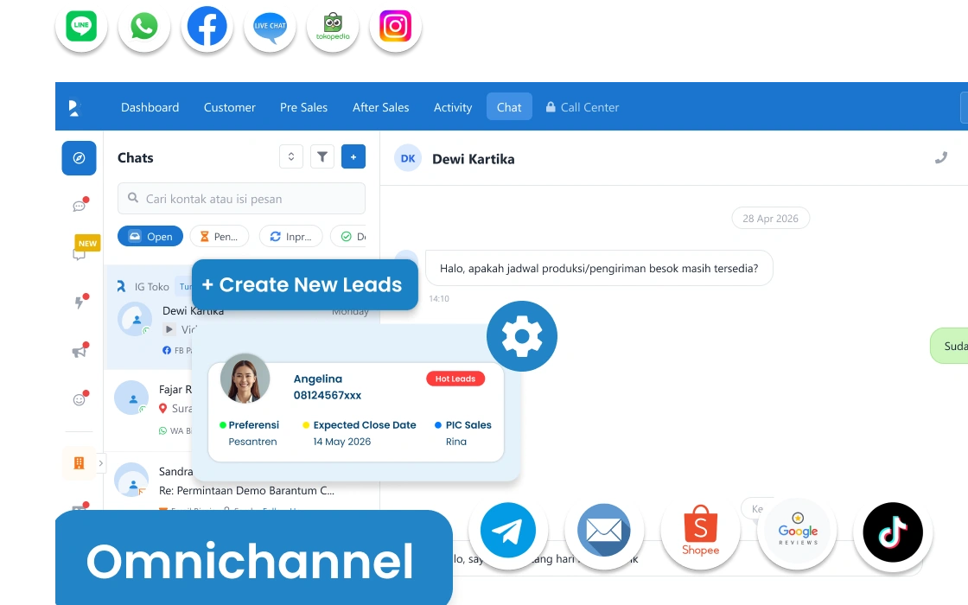Viewport: 968px width, 605px height.
Task: Click Angelina's profile photo
Action: point(245,379)
